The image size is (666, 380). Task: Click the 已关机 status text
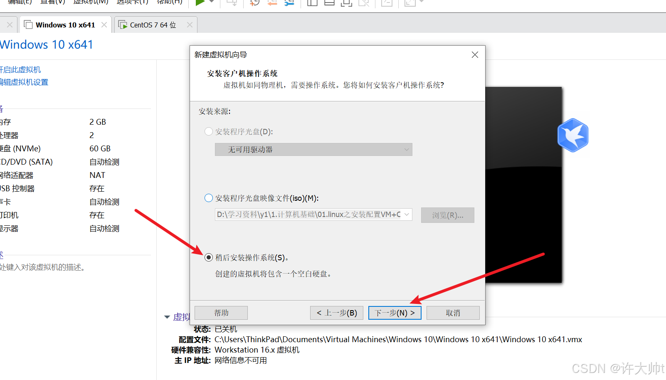(226, 329)
